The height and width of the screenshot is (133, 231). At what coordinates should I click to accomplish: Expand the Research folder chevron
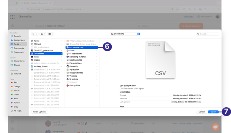(x=97, y=66)
